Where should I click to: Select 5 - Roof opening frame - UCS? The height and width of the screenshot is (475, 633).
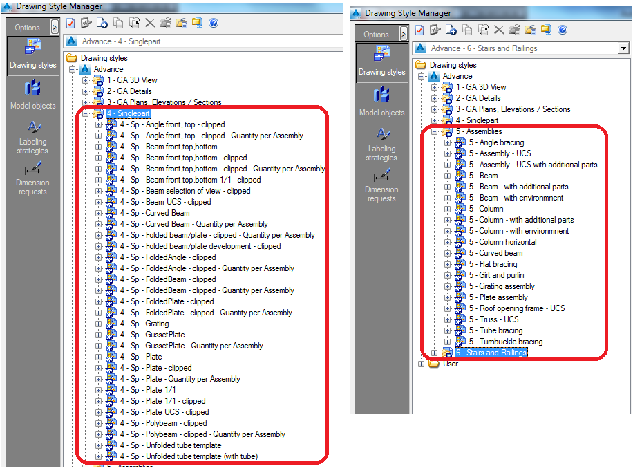(x=517, y=308)
